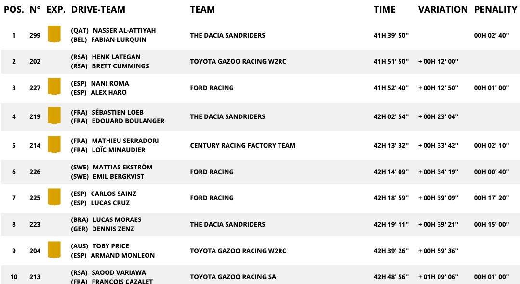This screenshot has height=284, width=520.
Task: Open the Century Racing Factory Team entry
Action: click(242, 145)
